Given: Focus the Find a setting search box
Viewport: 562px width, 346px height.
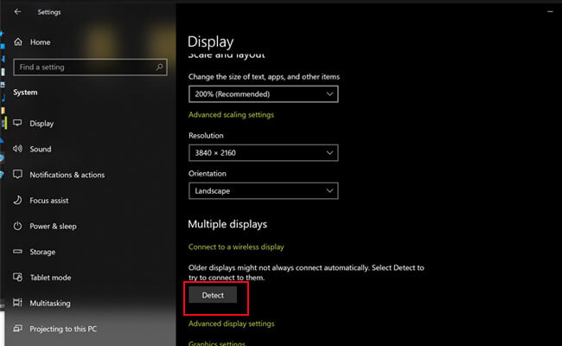Looking at the screenshot, I should point(90,67).
